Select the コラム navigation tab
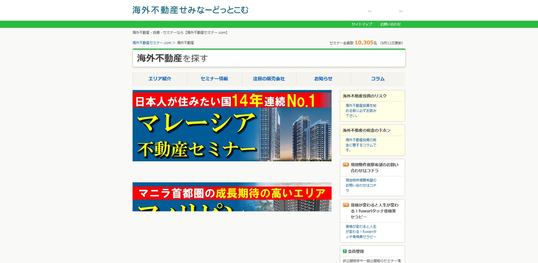This screenshot has width=538, height=263. (x=378, y=79)
